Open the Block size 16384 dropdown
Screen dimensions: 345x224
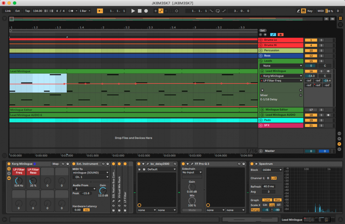pyautogui.click(x=271, y=170)
